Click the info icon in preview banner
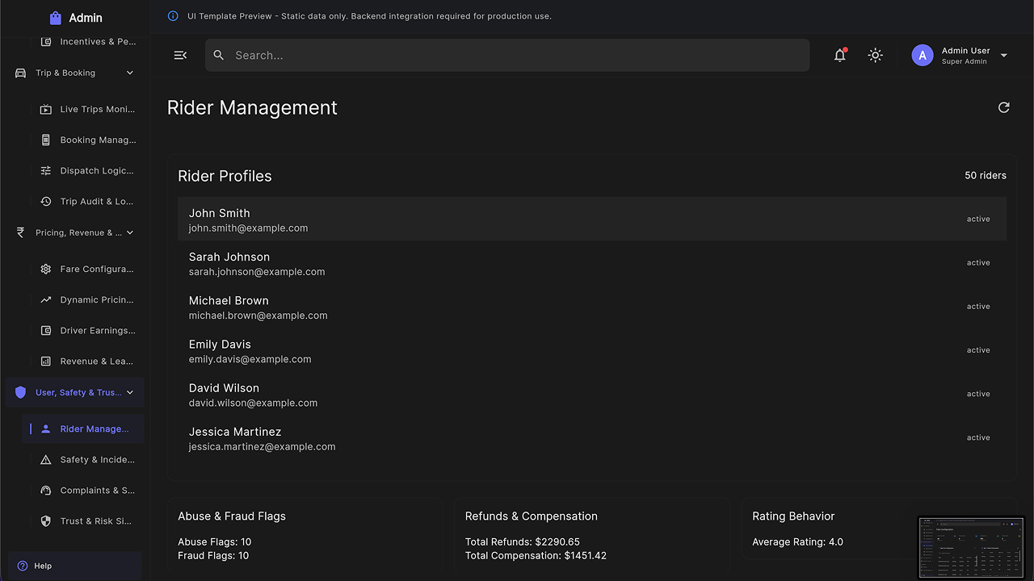Screen dimensions: 1034x581 (x=173, y=16)
